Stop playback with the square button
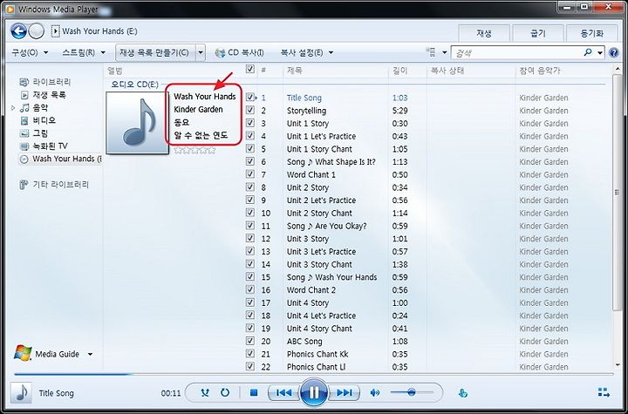This screenshot has height=414, width=628. coord(254,392)
